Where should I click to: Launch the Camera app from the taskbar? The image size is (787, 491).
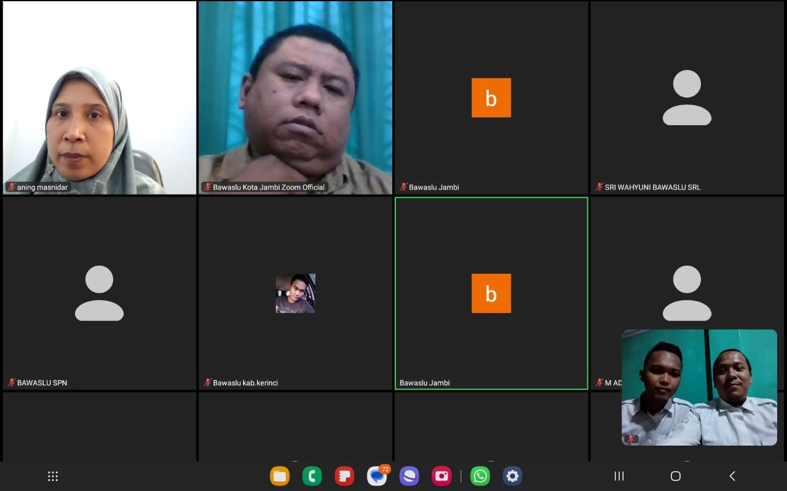pyautogui.click(x=441, y=476)
